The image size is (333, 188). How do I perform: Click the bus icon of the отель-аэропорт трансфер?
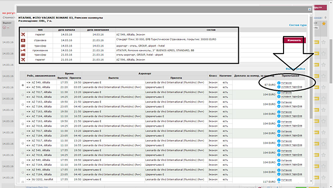pos(23,55)
